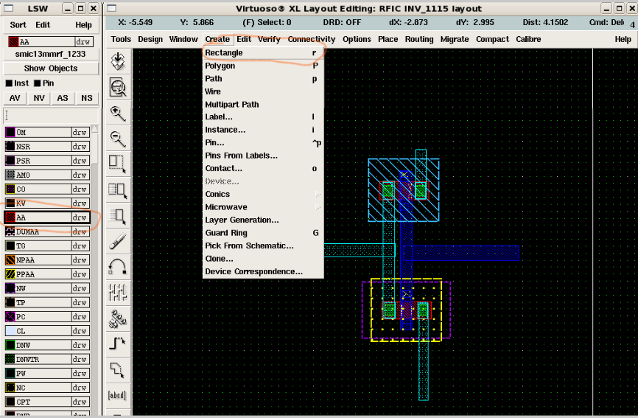This screenshot has height=418, width=638.
Task: Select the CO drw layer row
Action: [47, 189]
